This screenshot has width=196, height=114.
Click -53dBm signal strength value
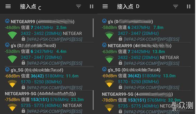pyautogui.click(x=12, y=51)
